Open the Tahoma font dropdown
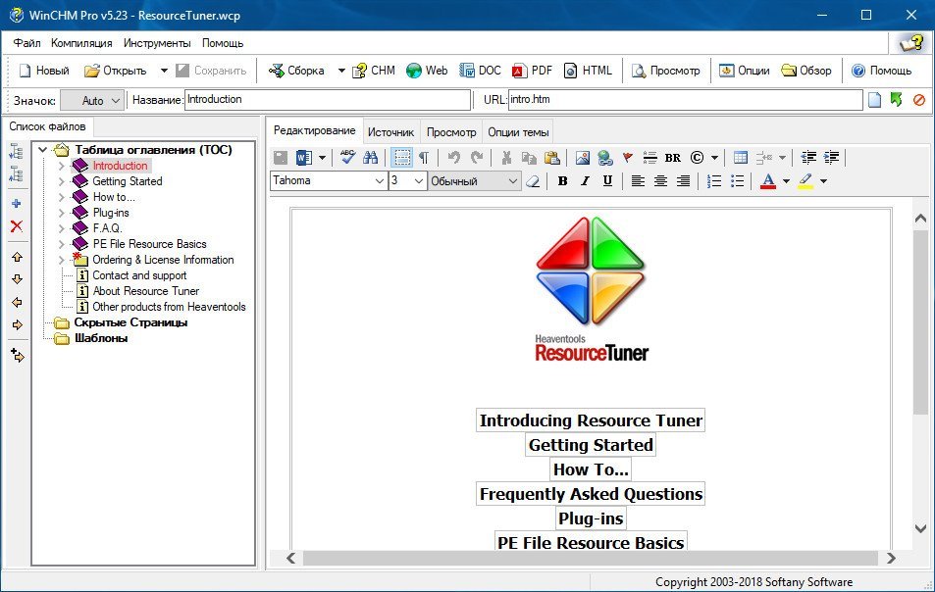935x592 pixels. 380,181
